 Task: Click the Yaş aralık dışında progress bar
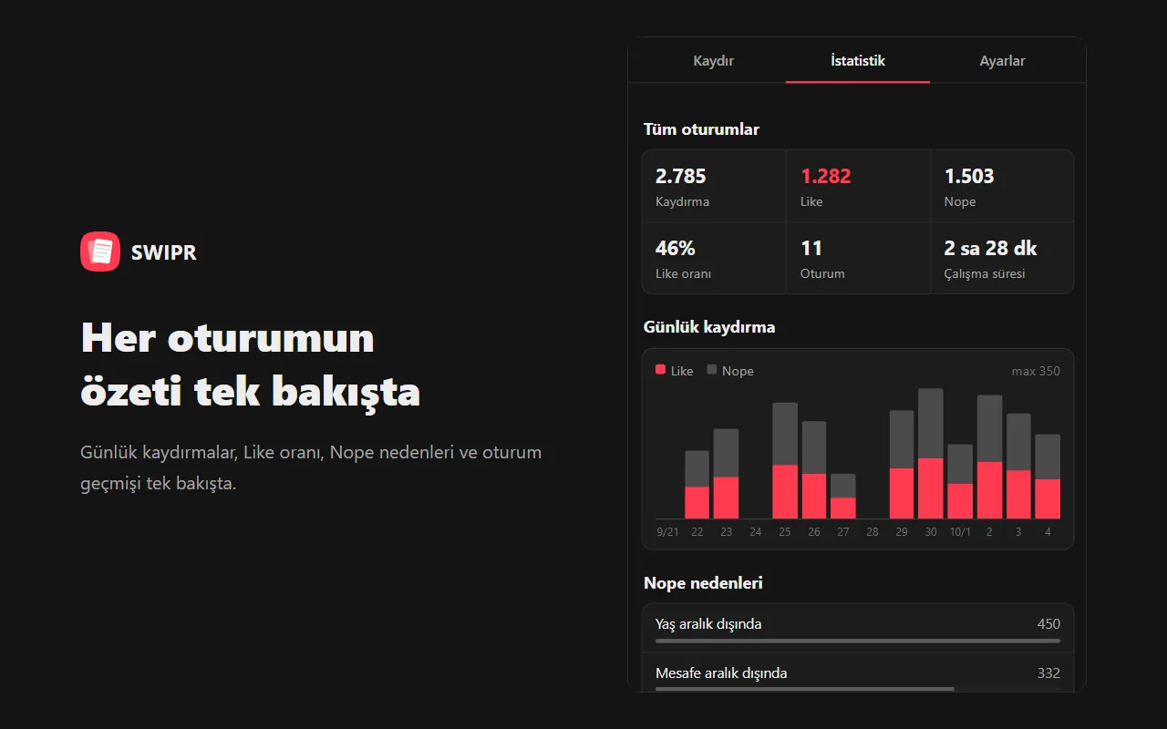[858, 641]
